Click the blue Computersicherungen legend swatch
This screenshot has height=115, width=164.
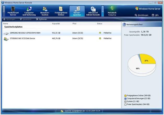pyautogui.click(x=125, y=99)
